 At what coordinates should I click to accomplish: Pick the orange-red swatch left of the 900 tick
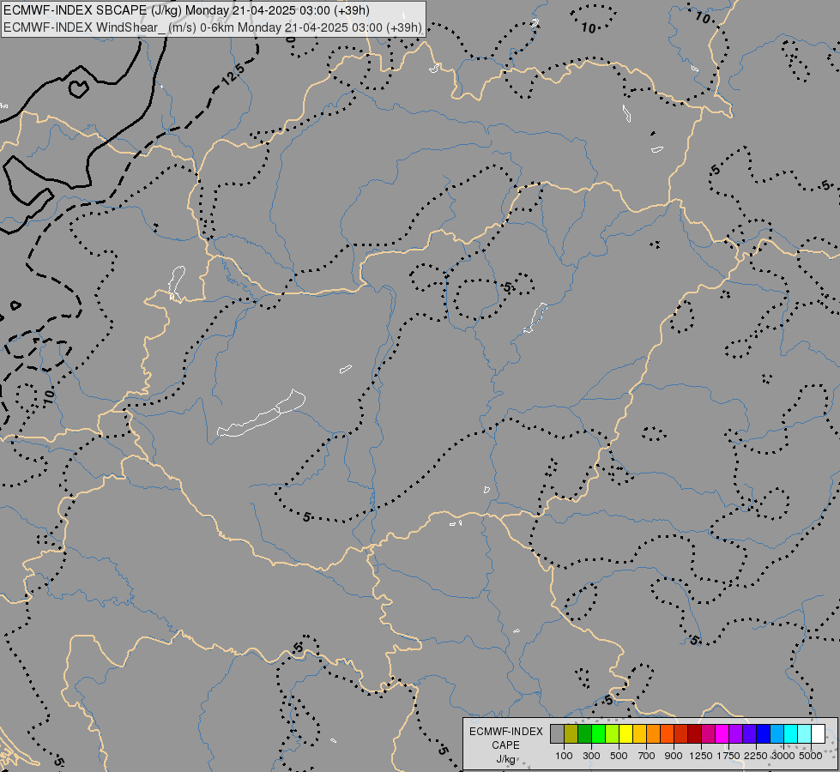point(667,733)
